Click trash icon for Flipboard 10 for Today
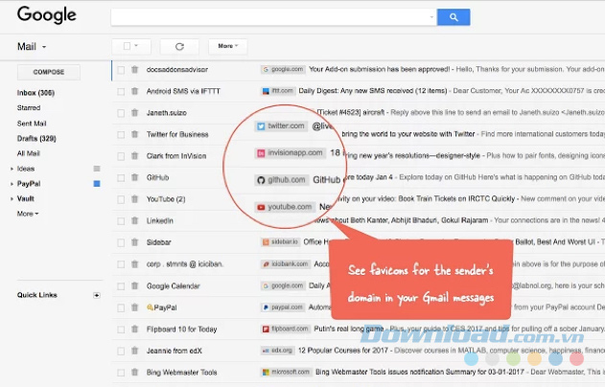Viewport: 605px width, 387px height. click(x=134, y=330)
